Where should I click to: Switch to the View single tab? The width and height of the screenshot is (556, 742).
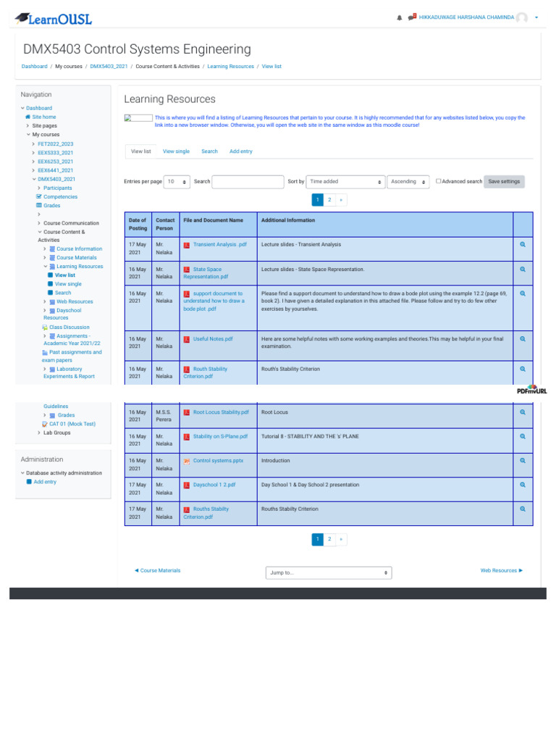click(176, 151)
